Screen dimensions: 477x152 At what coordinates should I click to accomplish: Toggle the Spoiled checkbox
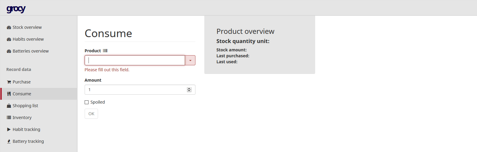pyautogui.click(x=87, y=102)
